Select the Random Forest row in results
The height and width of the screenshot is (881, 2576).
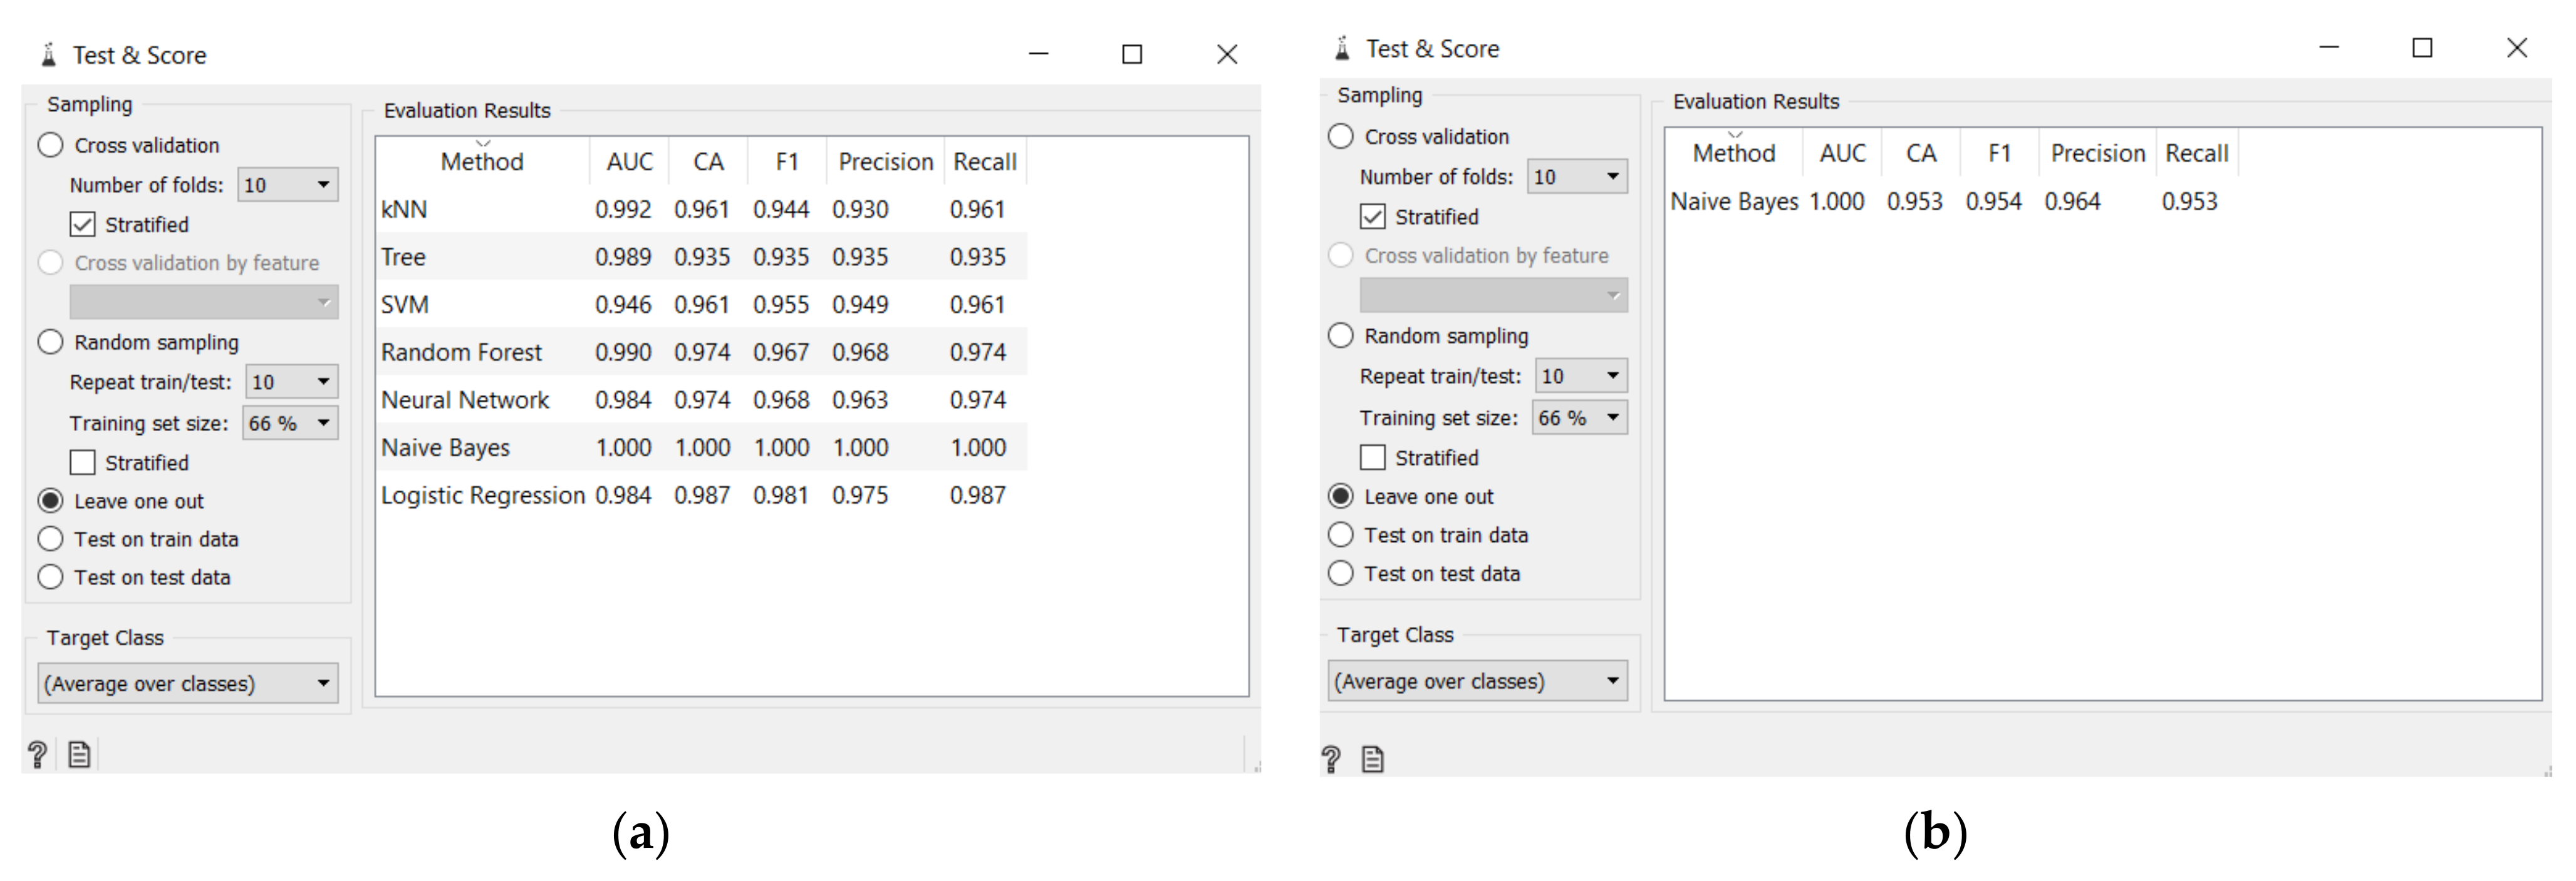tap(461, 352)
